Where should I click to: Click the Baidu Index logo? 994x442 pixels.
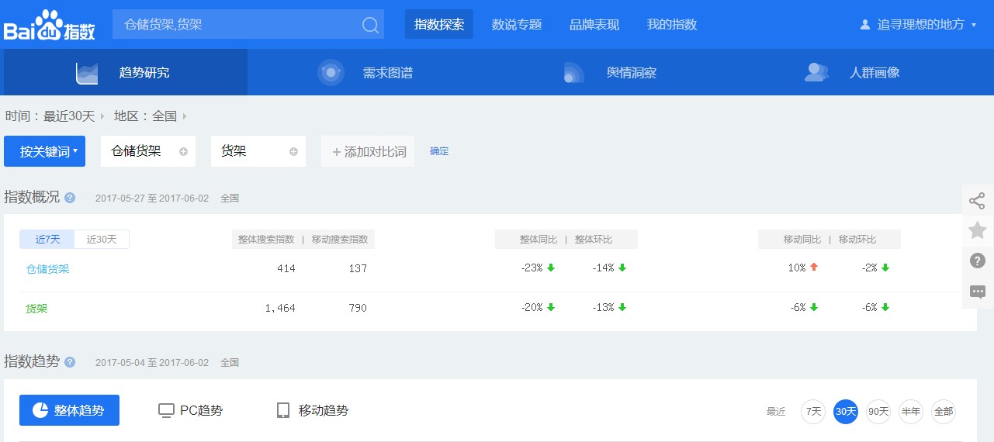click(50, 26)
